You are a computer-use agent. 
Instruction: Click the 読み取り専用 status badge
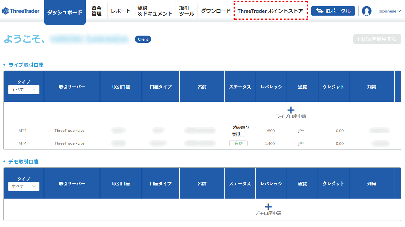(238, 131)
